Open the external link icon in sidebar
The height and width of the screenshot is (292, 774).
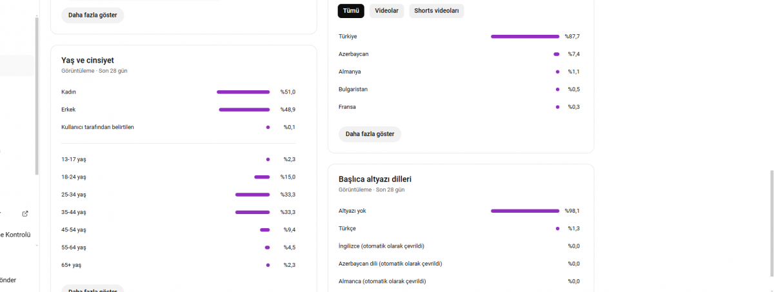tap(25, 214)
